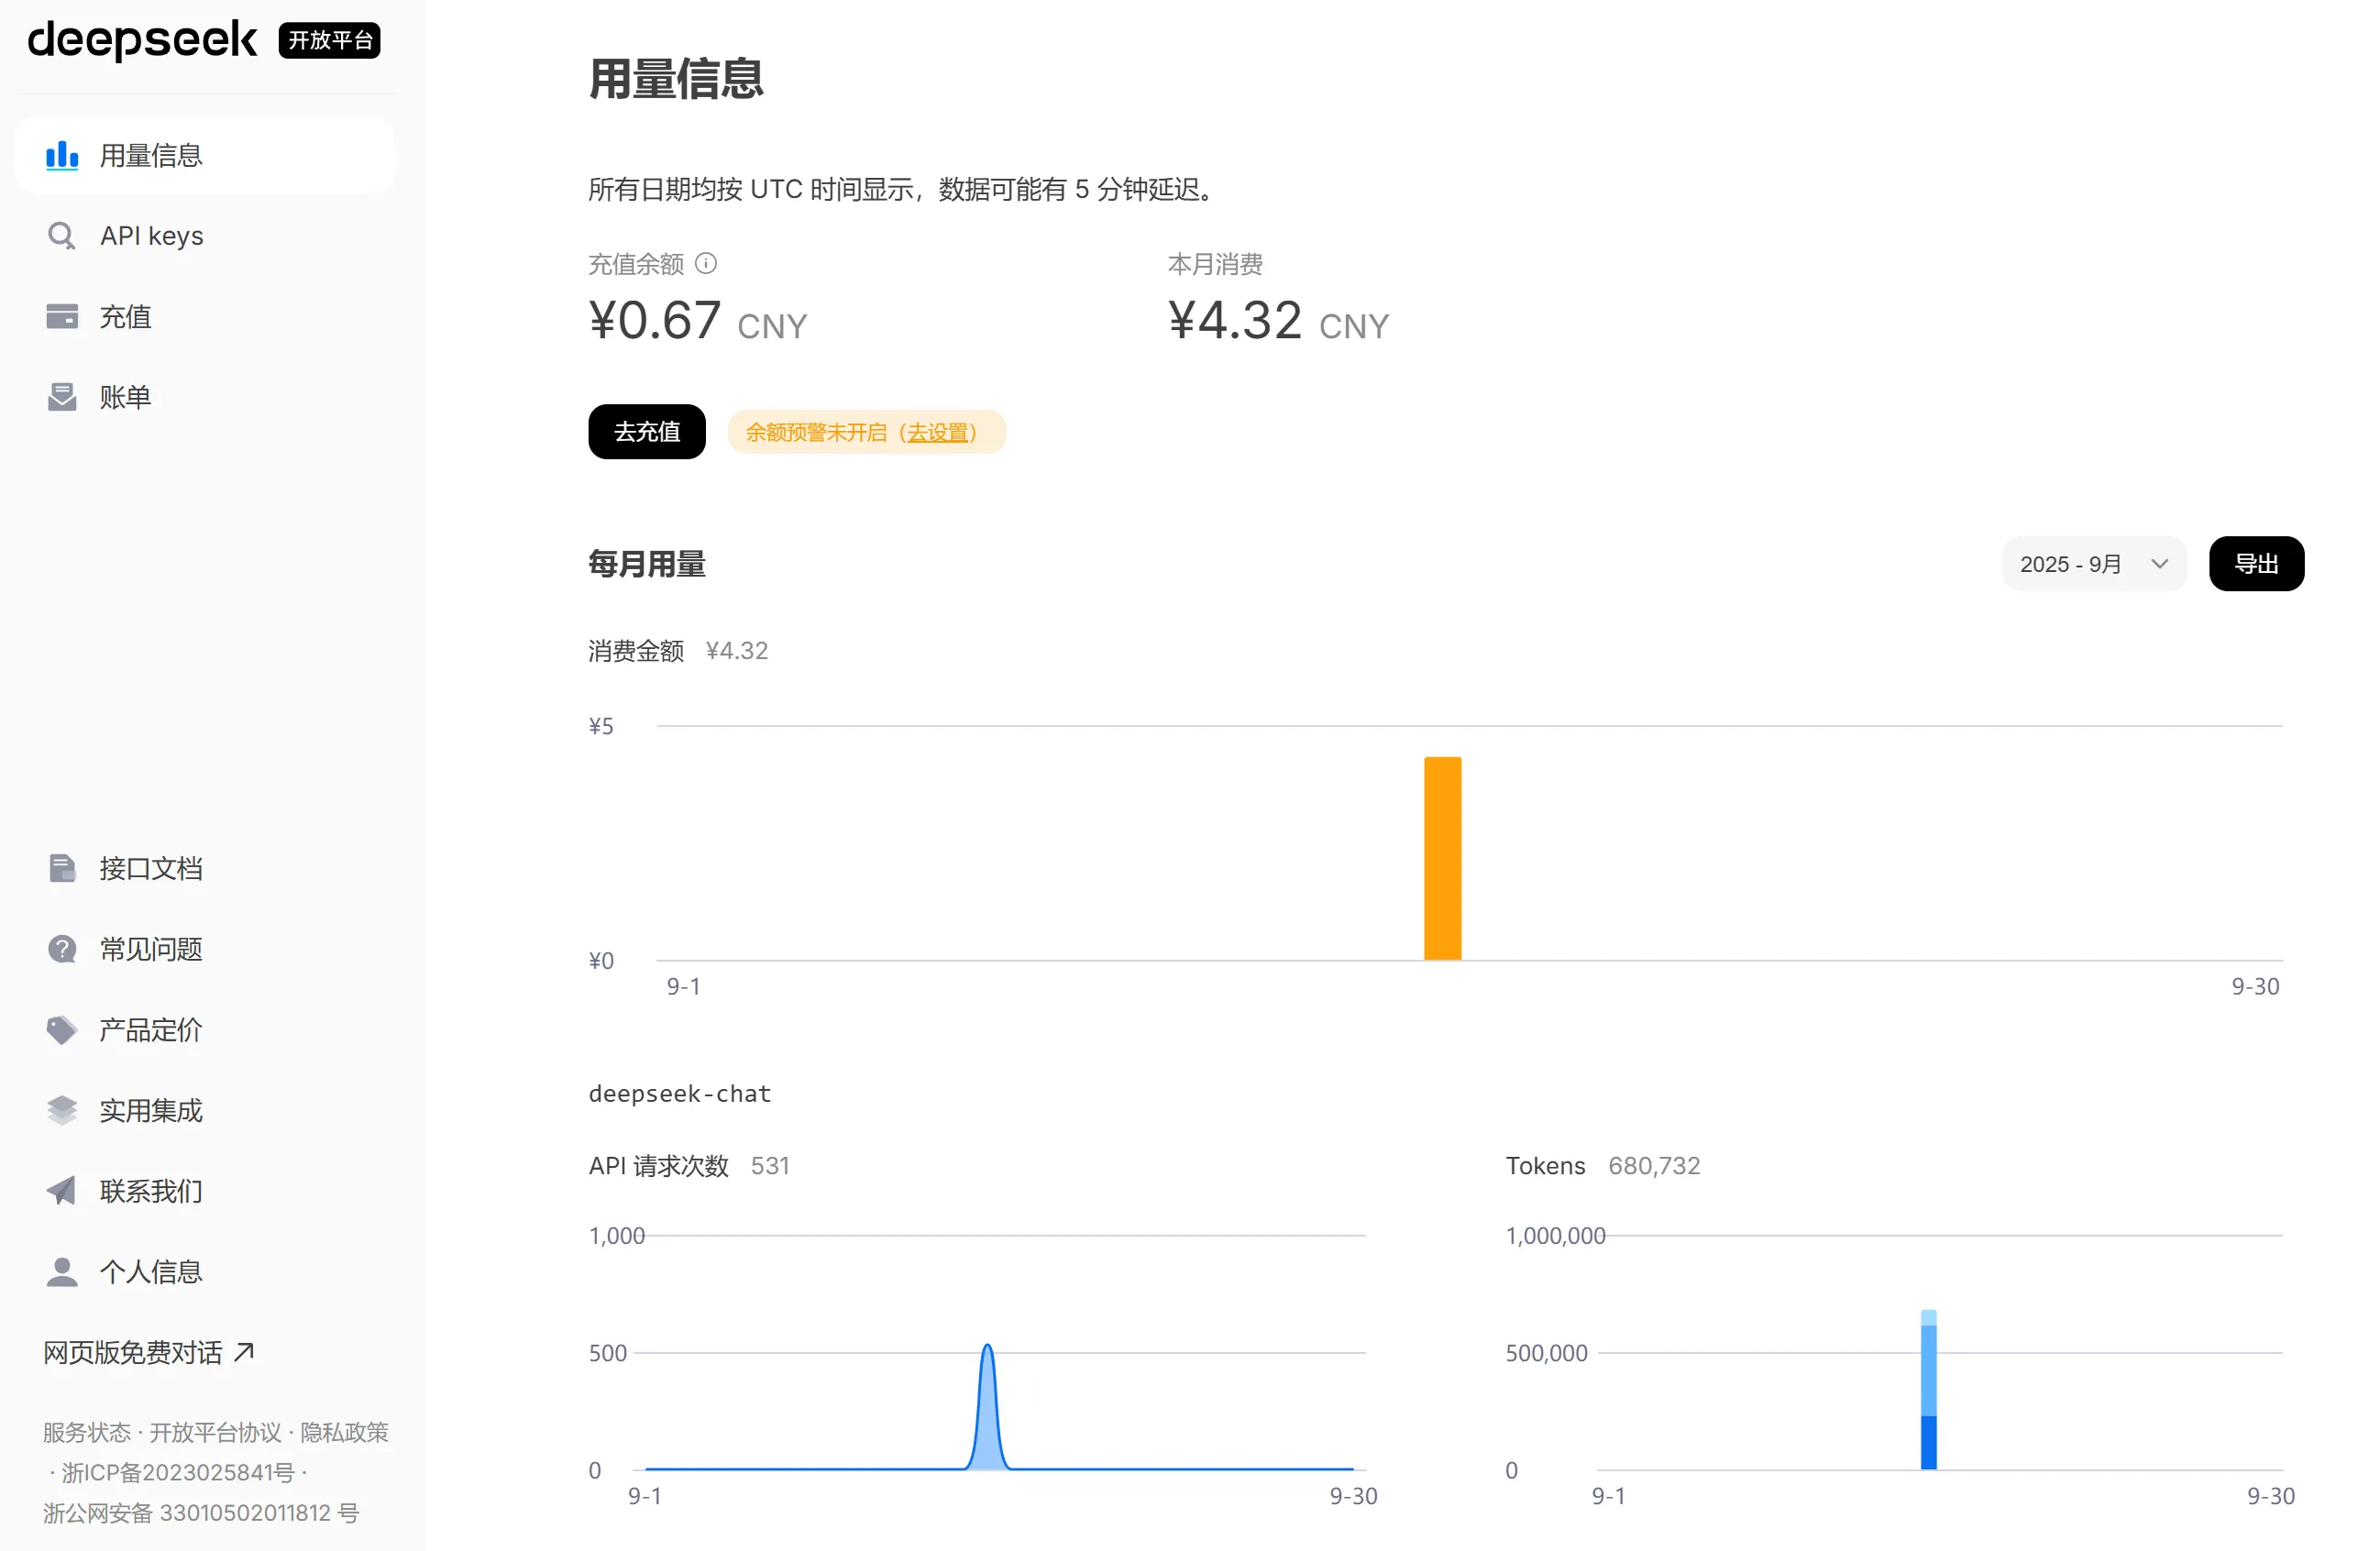Screen dimensions: 2380x1551
Task: Click the 接口文档 document icon
Action: point(62,868)
